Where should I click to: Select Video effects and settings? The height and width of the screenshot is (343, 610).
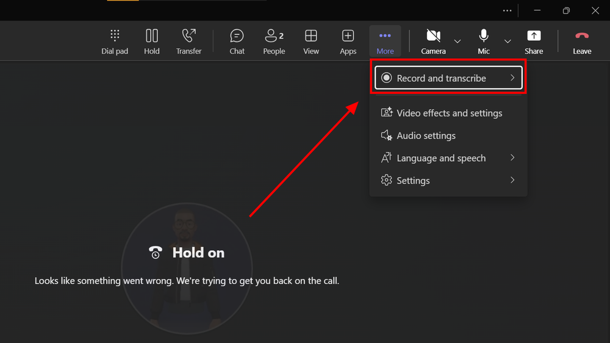pyautogui.click(x=449, y=113)
